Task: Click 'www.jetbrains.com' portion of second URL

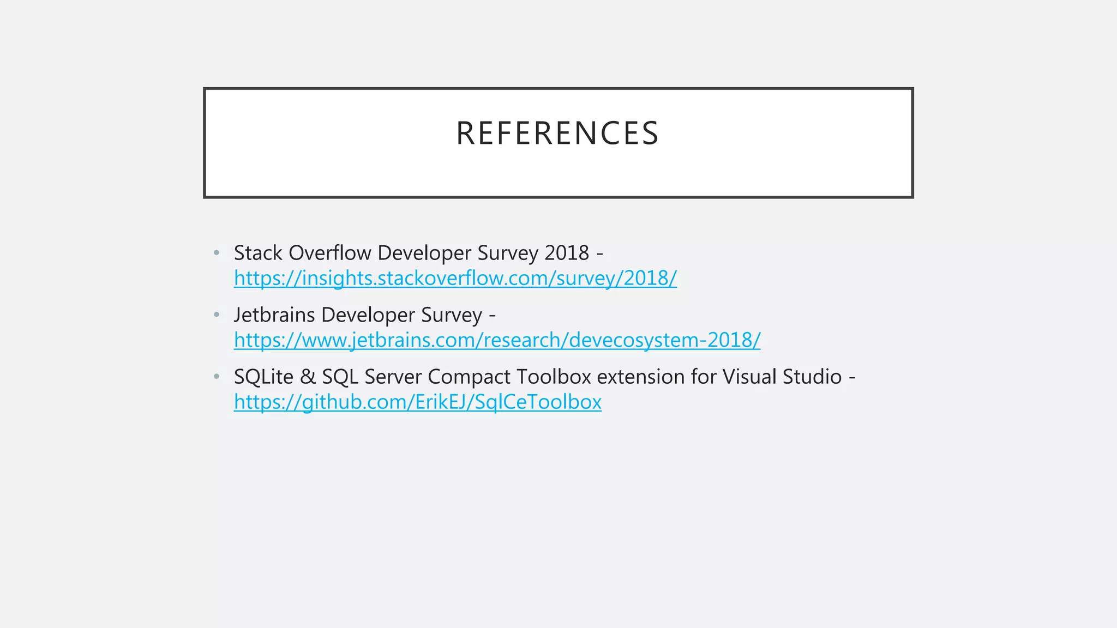Action: click(x=388, y=340)
